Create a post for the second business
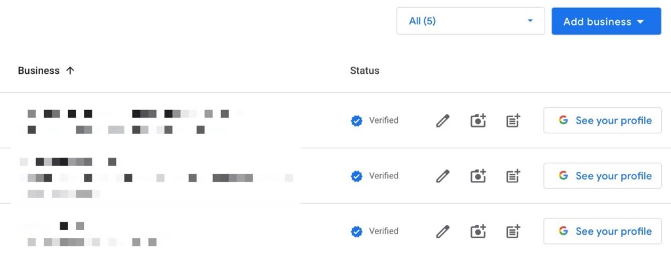The image size is (671, 253). tap(513, 176)
